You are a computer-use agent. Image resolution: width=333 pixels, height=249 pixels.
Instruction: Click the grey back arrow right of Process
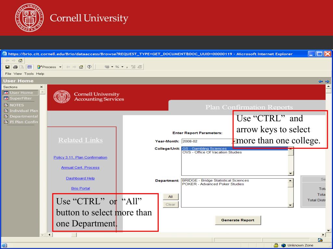coord(68,67)
